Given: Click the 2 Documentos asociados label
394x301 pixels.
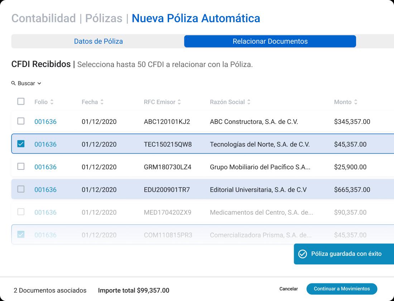Looking at the screenshot, I should coord(50,291).
